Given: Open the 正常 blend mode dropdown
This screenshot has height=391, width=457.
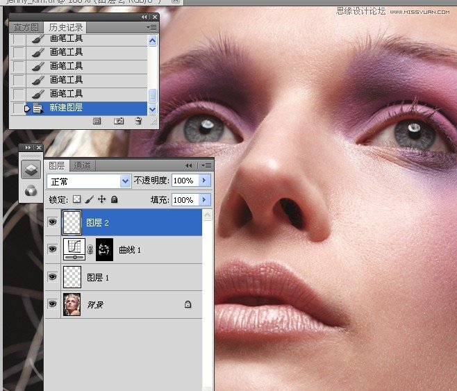Looking at the screenshot, I should (126, 181).
